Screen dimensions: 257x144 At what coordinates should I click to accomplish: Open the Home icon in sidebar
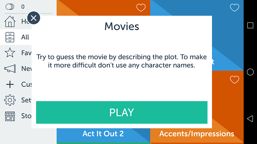10,21
